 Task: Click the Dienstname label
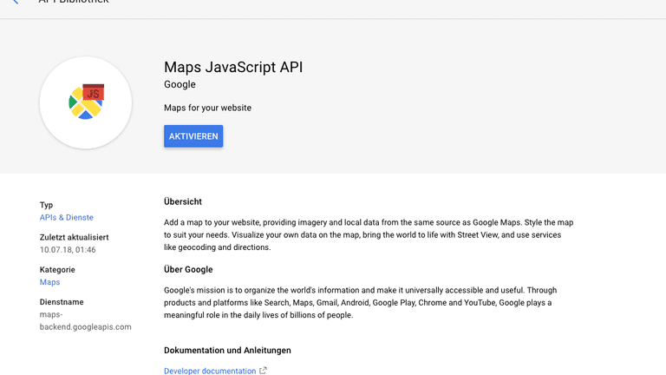(62, 302)
